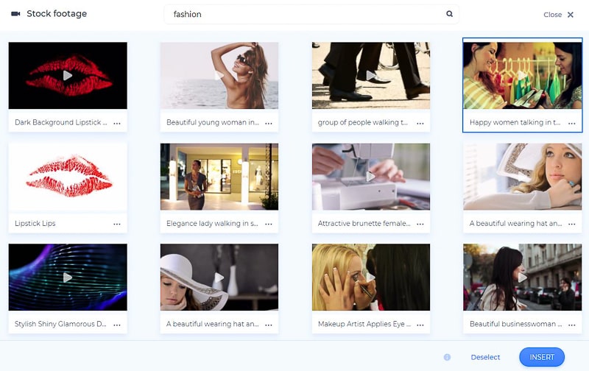Play the Dark Background Lipstick video preview
Viewport: 589px width, 371px height.
tap(68, 75)
